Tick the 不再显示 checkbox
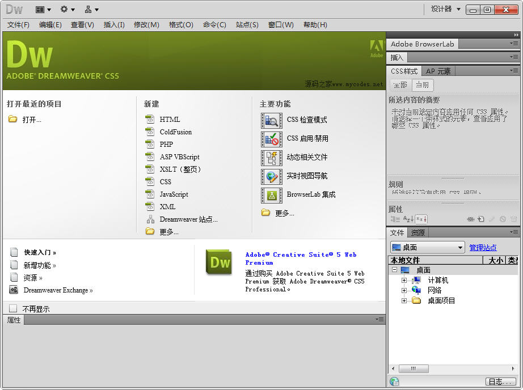Viewport: 523px width, 390px height. click(13, 308)
